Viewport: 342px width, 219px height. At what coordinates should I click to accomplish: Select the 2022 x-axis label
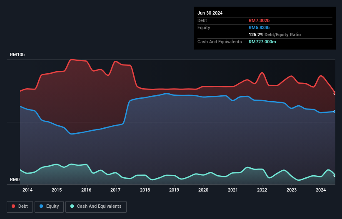[x=262, y=190]
